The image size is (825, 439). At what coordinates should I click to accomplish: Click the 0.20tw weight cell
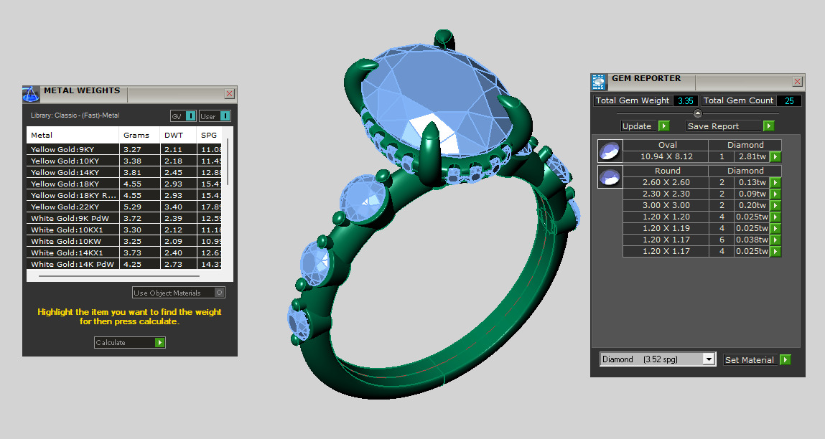coord(752,206)
